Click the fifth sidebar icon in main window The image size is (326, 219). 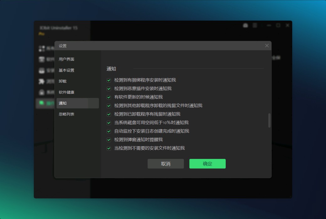coord(42,92)
